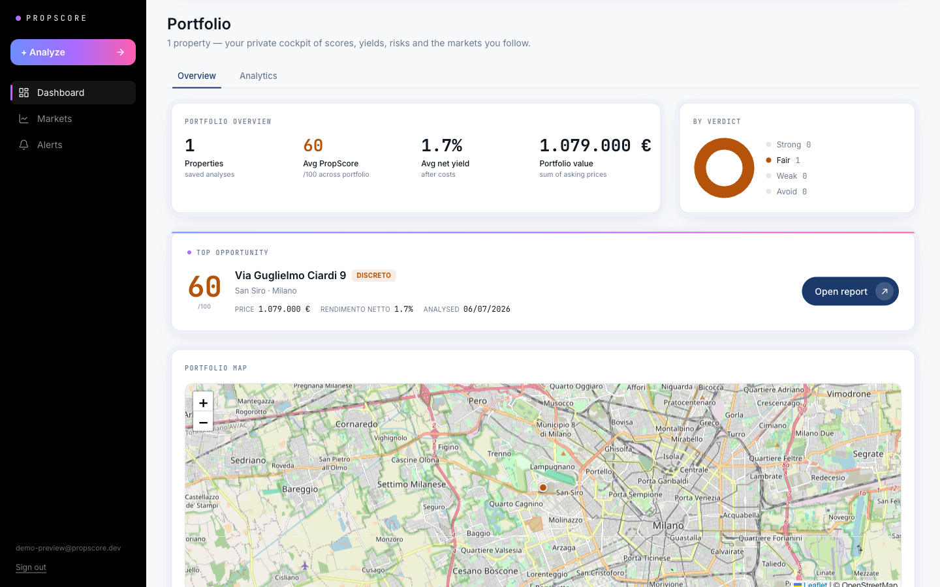Click the Analyze button arrow icon
Viewport: 940px width, 587px height.
(x=120, y=52)
